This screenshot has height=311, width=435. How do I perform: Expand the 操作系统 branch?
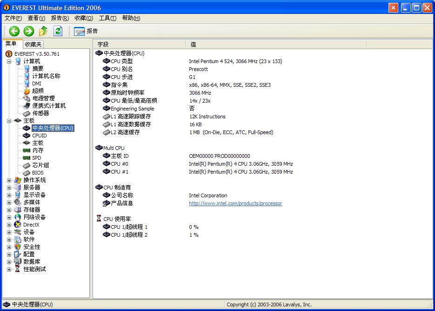click(9, 181)
